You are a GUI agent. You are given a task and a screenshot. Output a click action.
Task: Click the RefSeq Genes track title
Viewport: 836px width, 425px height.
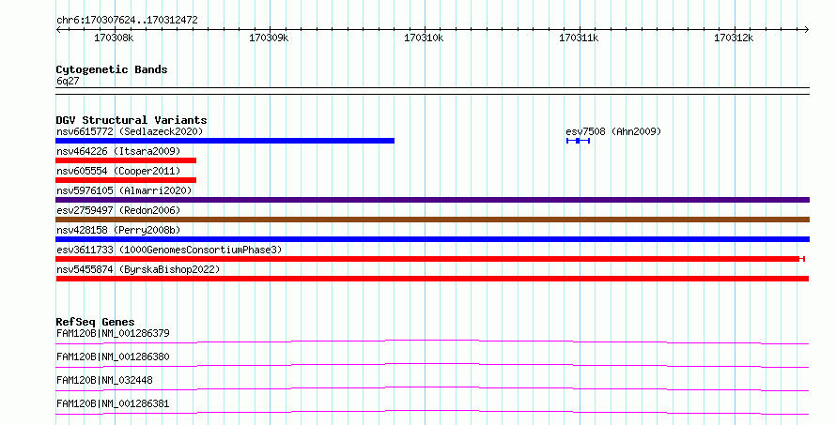[95, 322]
